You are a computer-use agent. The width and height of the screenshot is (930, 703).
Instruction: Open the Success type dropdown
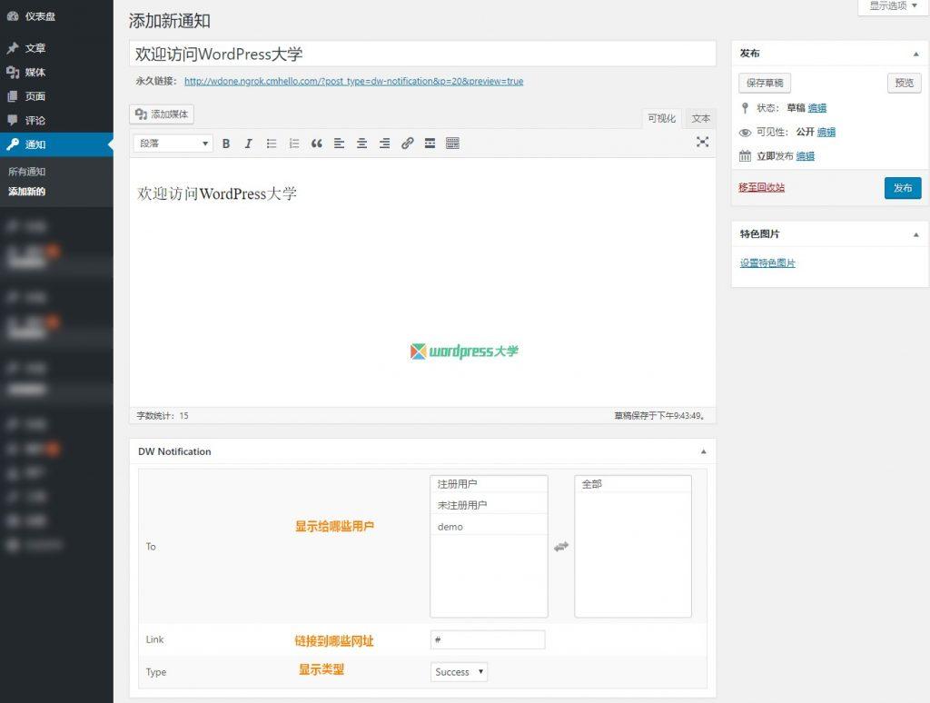pyautogui.click(x=459, y=671)
